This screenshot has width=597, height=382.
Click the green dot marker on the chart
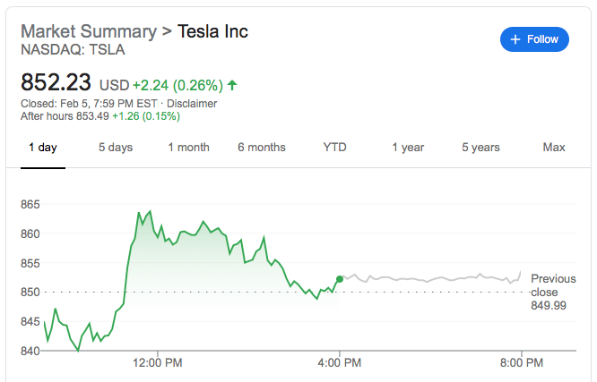(339, 279)
